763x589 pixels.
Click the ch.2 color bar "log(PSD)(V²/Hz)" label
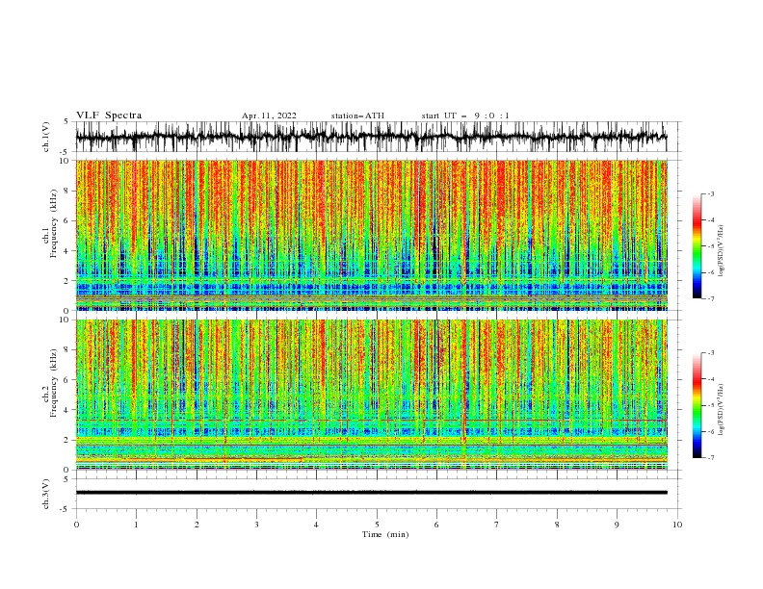coord(722,409)
